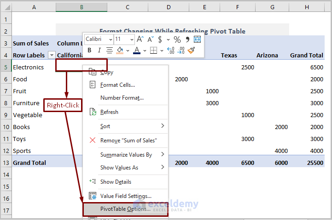Screen dimensions: 332x220
Task: Open PivotTable Options... entry
Action: (125, 209)
